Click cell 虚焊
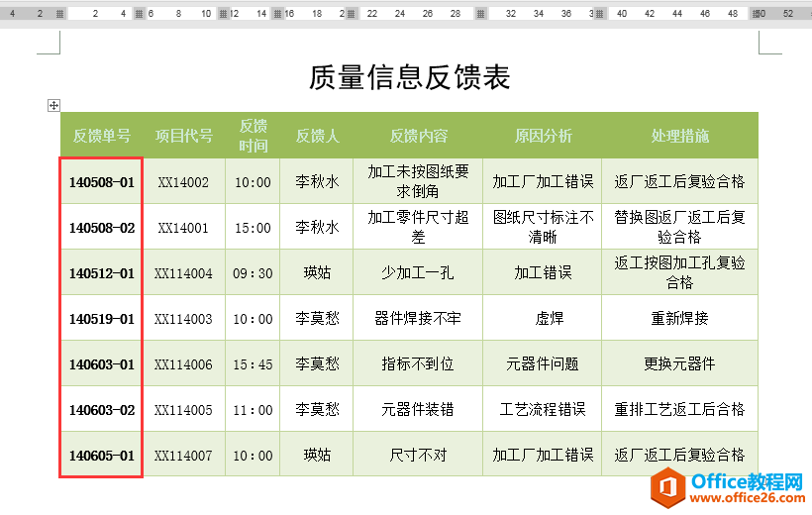Image resolution: width=812 pixels, height=515 pixels. 543,319
